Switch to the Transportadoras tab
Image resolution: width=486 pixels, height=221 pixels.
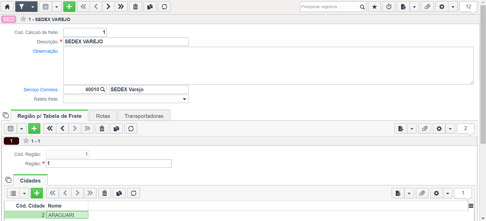pos(144,116)
